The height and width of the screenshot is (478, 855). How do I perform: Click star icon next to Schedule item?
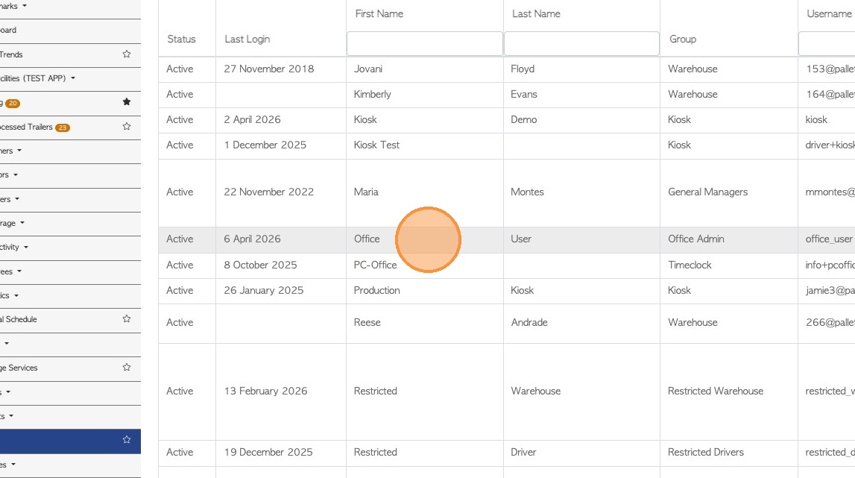point(127,318)
